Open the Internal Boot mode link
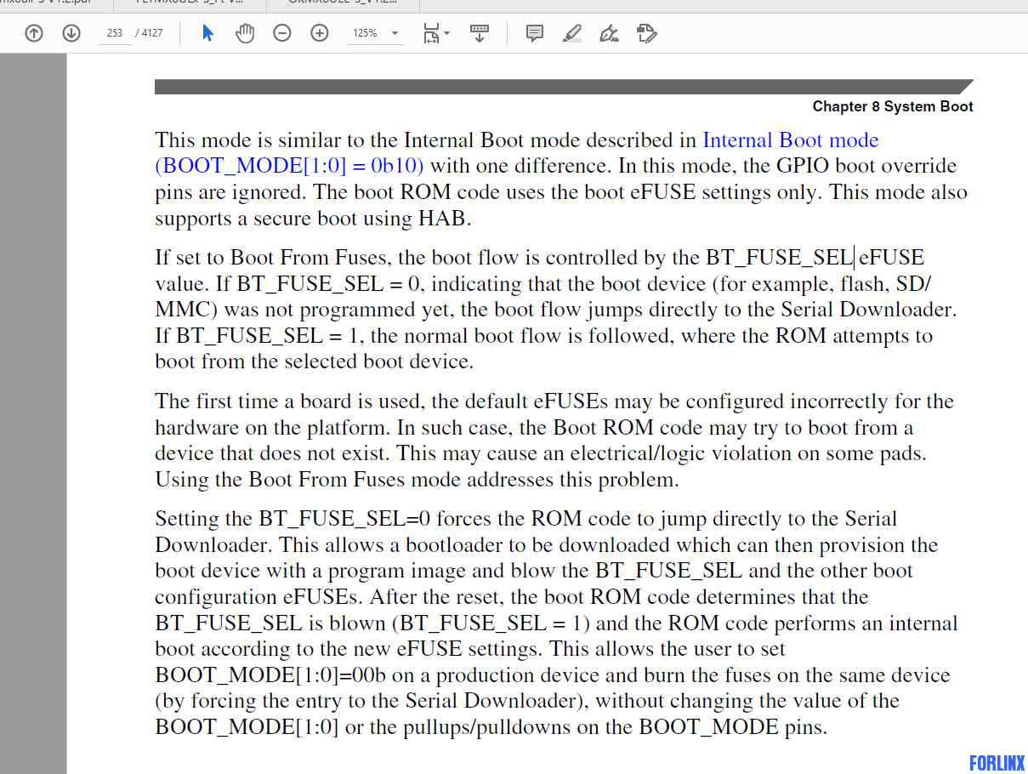Viewport: 1028px width, 774px height. point(791,140)
